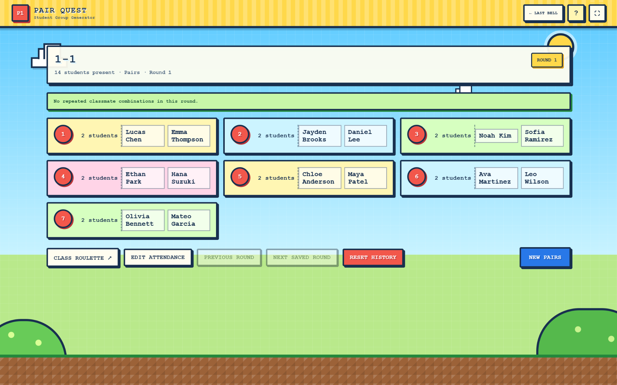Click the Ethan Park name card
Screen dimensions: 617x385
[143, 178]
